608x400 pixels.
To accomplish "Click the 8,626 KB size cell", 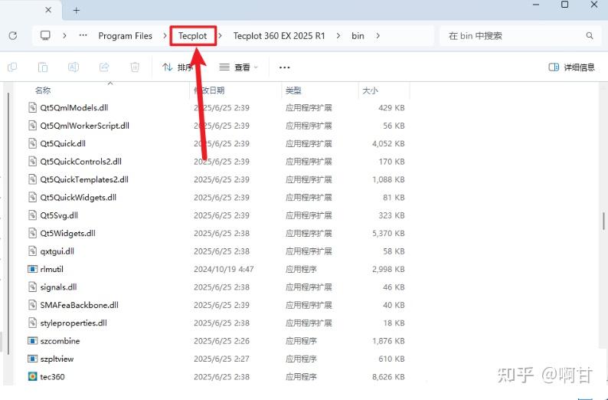I will pyautogui.click(x=388, y=377).
